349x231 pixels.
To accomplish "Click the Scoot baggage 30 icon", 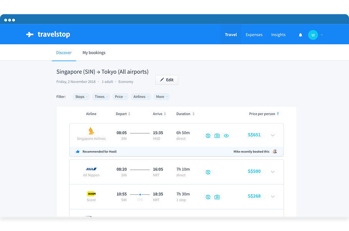I will coord(217,197).
